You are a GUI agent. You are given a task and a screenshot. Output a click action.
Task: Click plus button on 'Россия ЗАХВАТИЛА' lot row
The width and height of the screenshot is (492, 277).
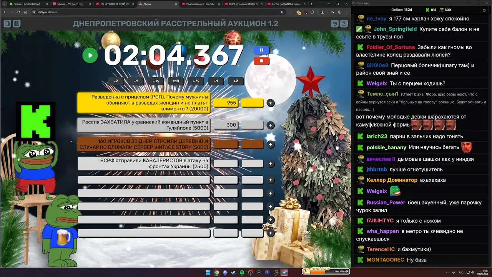coord(270,125)
